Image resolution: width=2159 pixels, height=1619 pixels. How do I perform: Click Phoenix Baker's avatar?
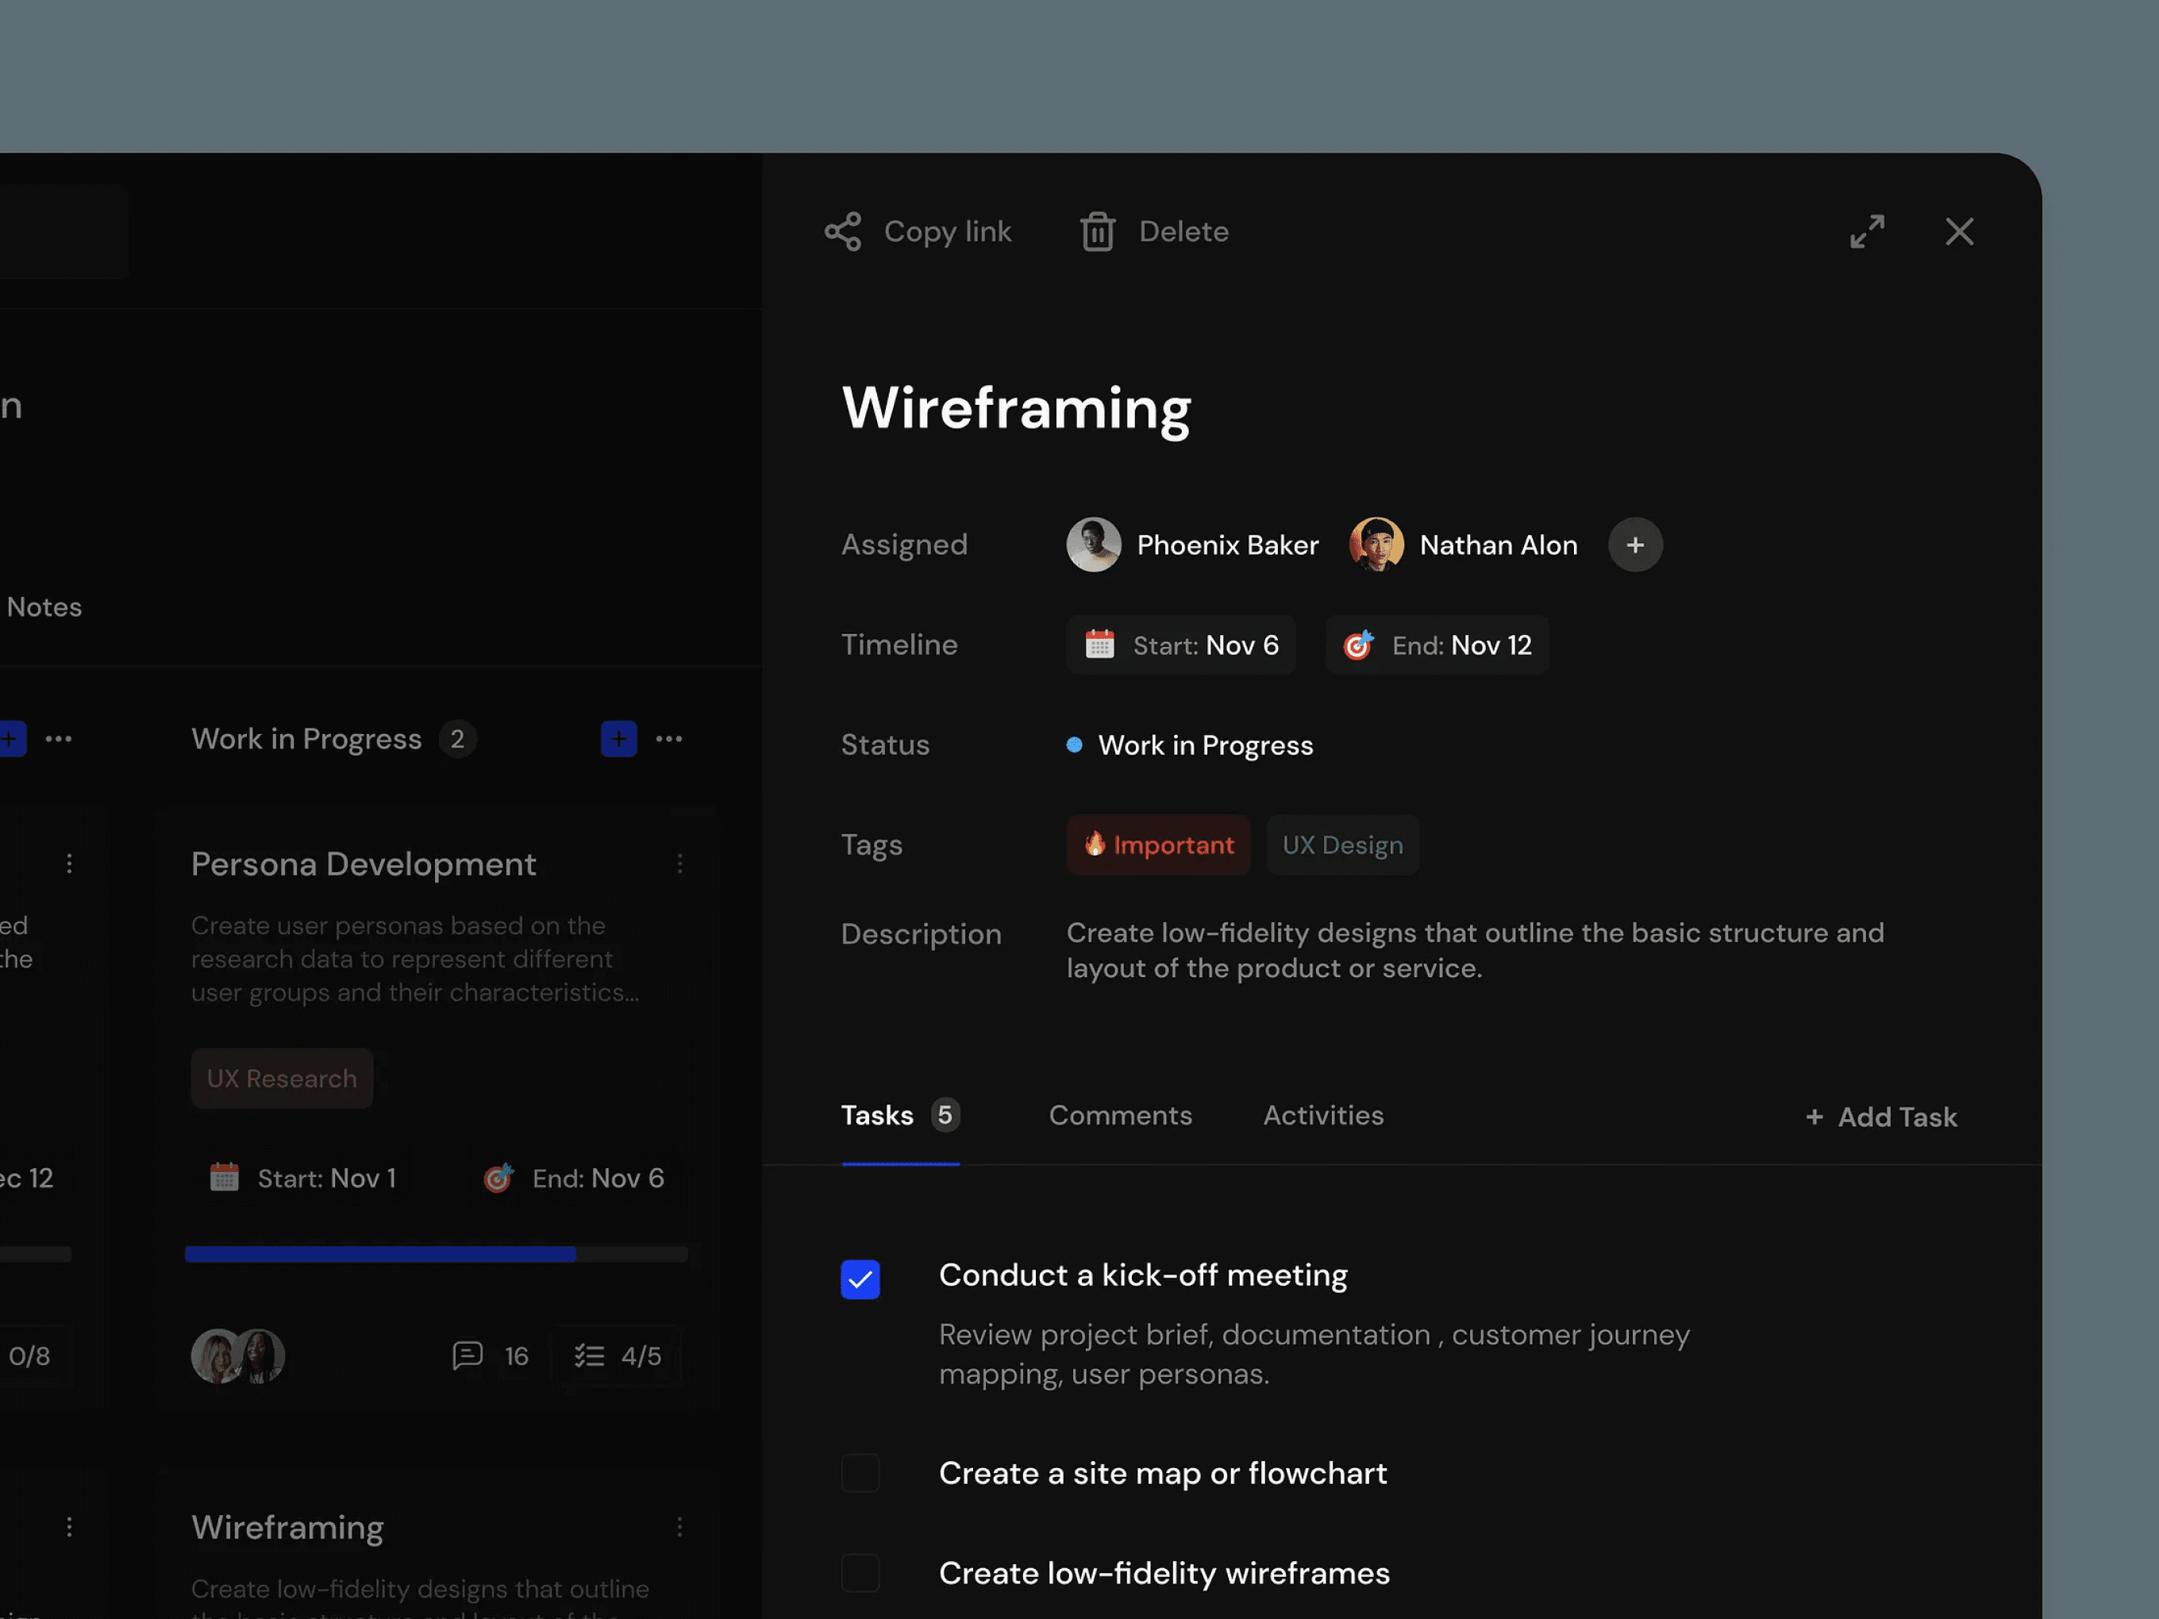pyautogui.click(x=1093, y=544)
